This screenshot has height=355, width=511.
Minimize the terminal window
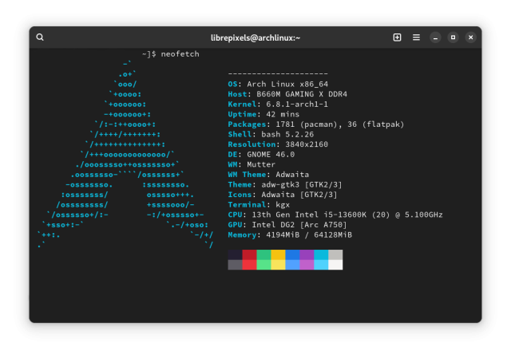(x=435, y=37)
